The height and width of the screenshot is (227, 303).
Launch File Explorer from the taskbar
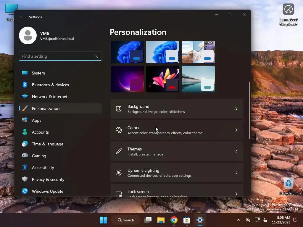[161, 220]
